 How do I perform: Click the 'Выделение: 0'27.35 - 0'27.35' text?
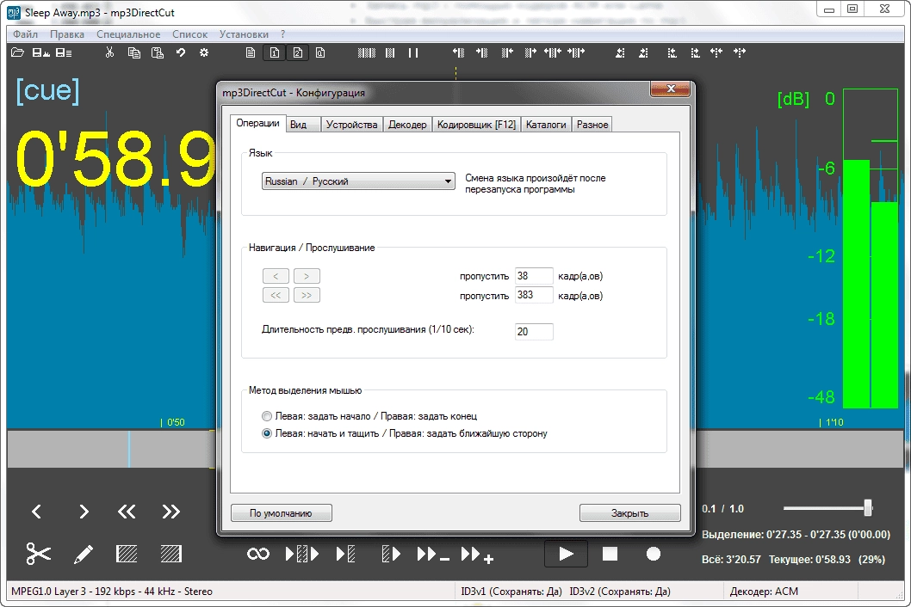coord(796,535)
